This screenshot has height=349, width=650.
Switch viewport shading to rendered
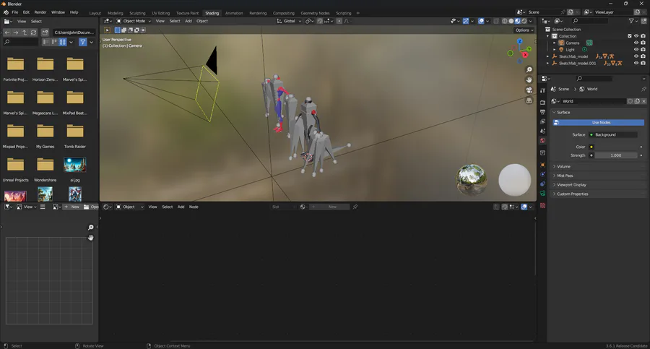[x=524, y=21]
